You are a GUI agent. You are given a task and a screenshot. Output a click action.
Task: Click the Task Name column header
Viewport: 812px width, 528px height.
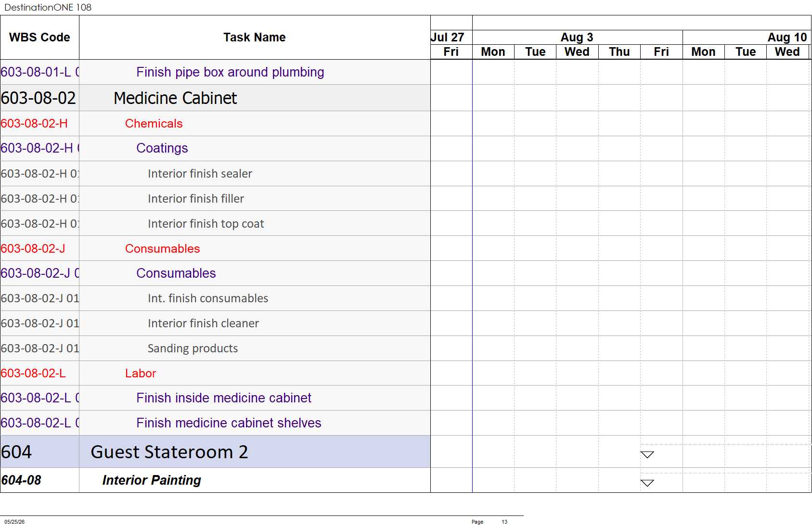[255, 38]
